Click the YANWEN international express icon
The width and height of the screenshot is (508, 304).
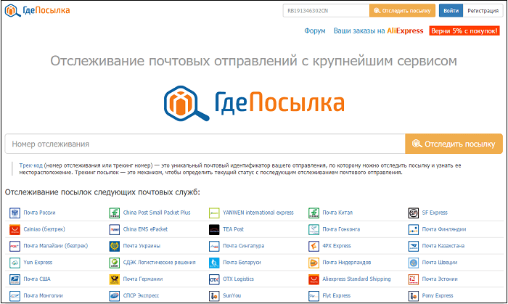tap(214, 213)
